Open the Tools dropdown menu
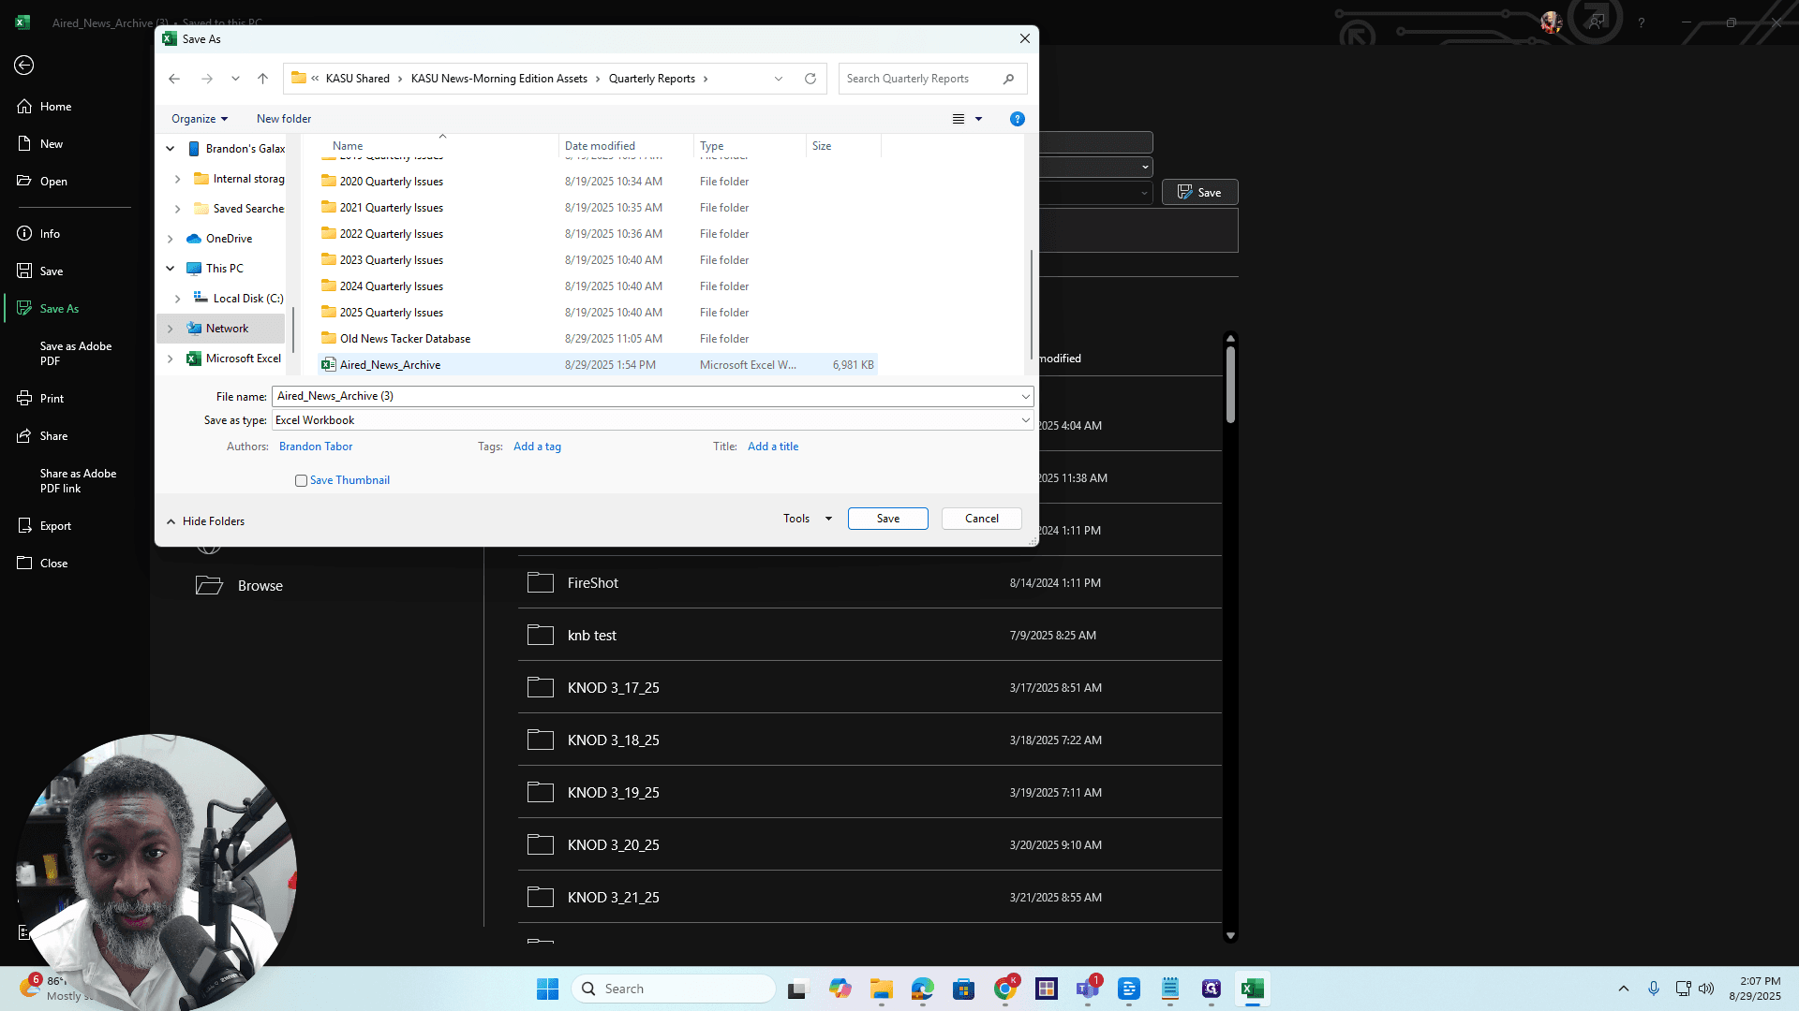 pos(808,519)
